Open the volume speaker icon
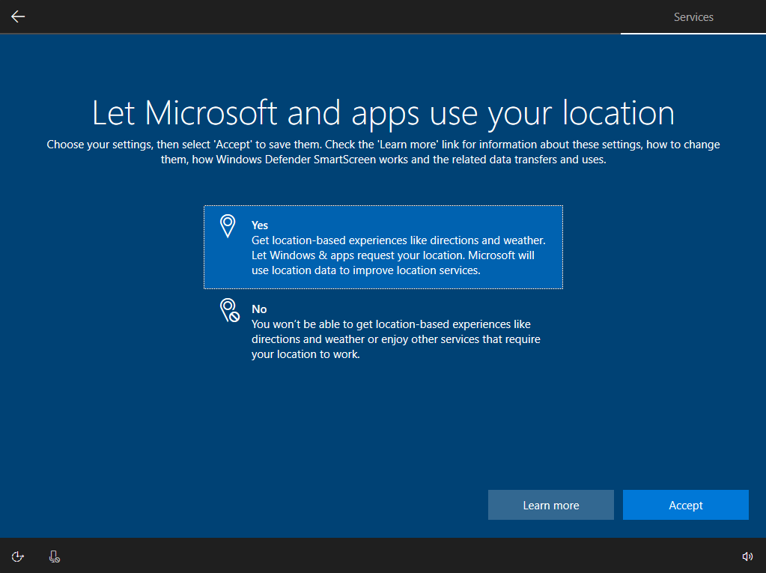766x573 pixels. (747, 557)
